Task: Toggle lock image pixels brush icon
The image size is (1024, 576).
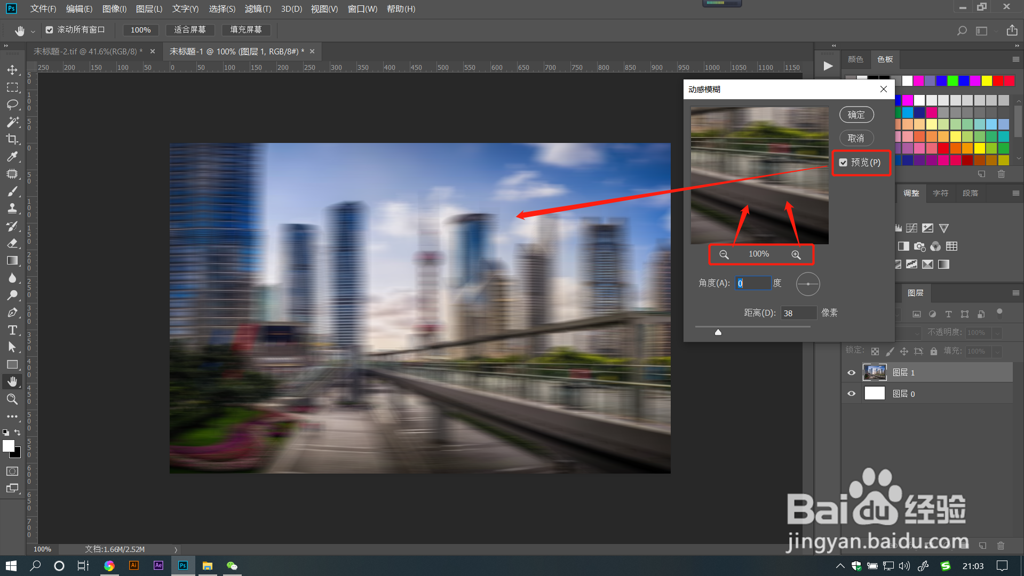Action: pyautogui.click(x=890, y=351)
